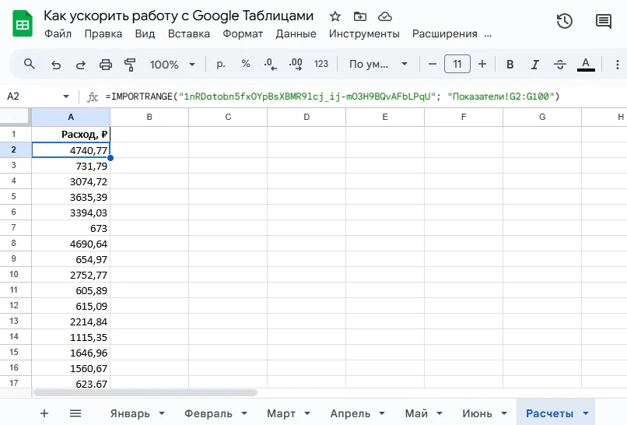Activate the paint format roller
The width and height of the screenshot is (627, 425).
[x=130, y=64]
